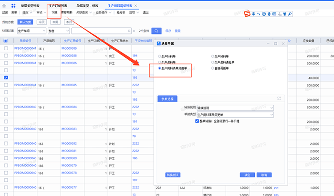Image resolution: width=334 pixels, height=196 pixels.
Task: Open the 单据类型 dropdown in the dialog
Action: [x=234, y=115]
